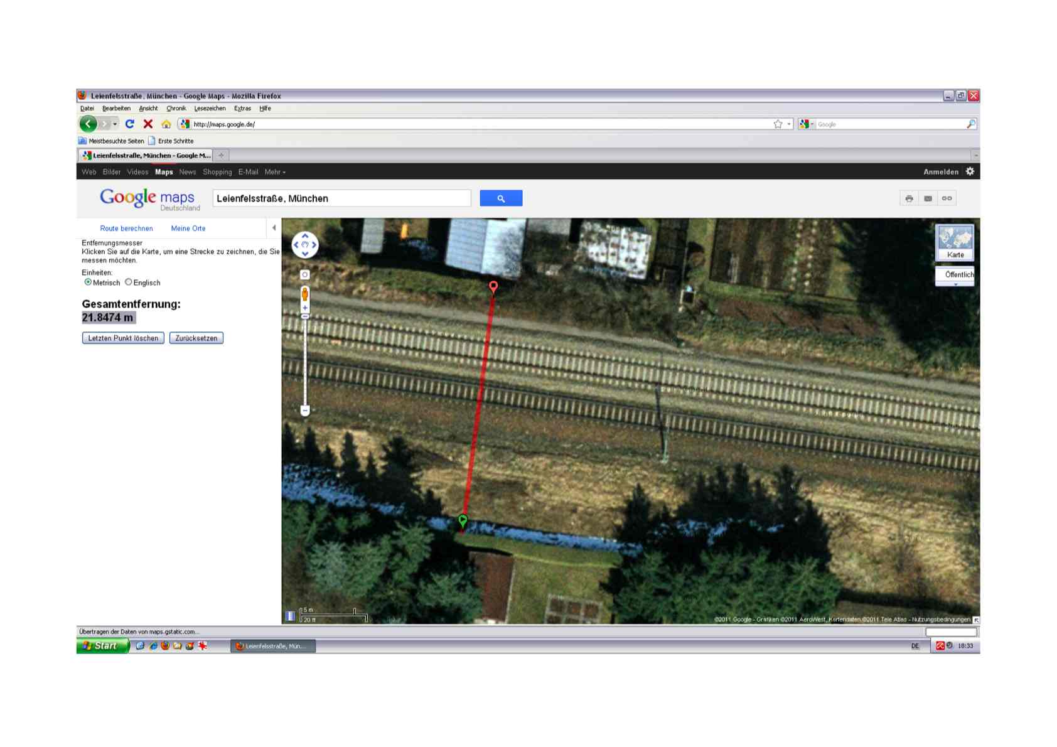Open Meistbesuchte Seiten bookmarks folder
This screenshot has width=1057, height=747.
pyautogui.click(x=111, y=141)
